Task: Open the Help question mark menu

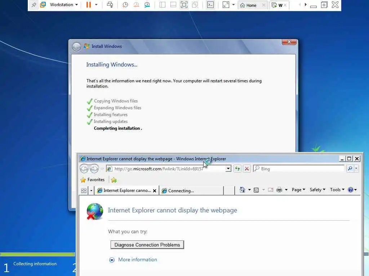Action: click(x=352, y=190)
